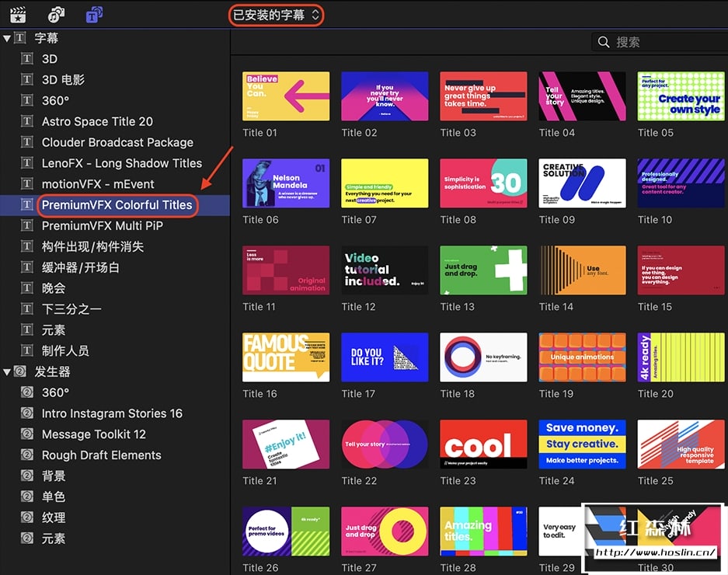Select 构件出现/构件消失 category

[x=115, y=246]
